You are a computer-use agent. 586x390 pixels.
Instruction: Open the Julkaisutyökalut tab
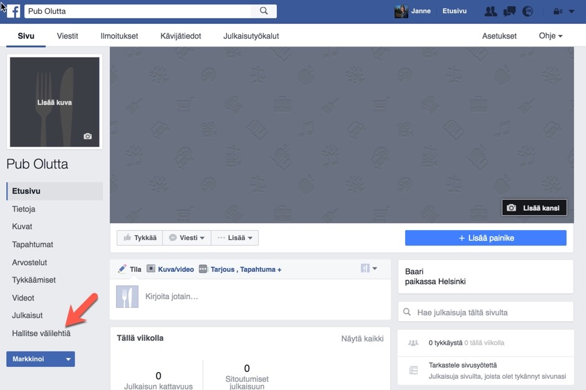tap(251, 36)
